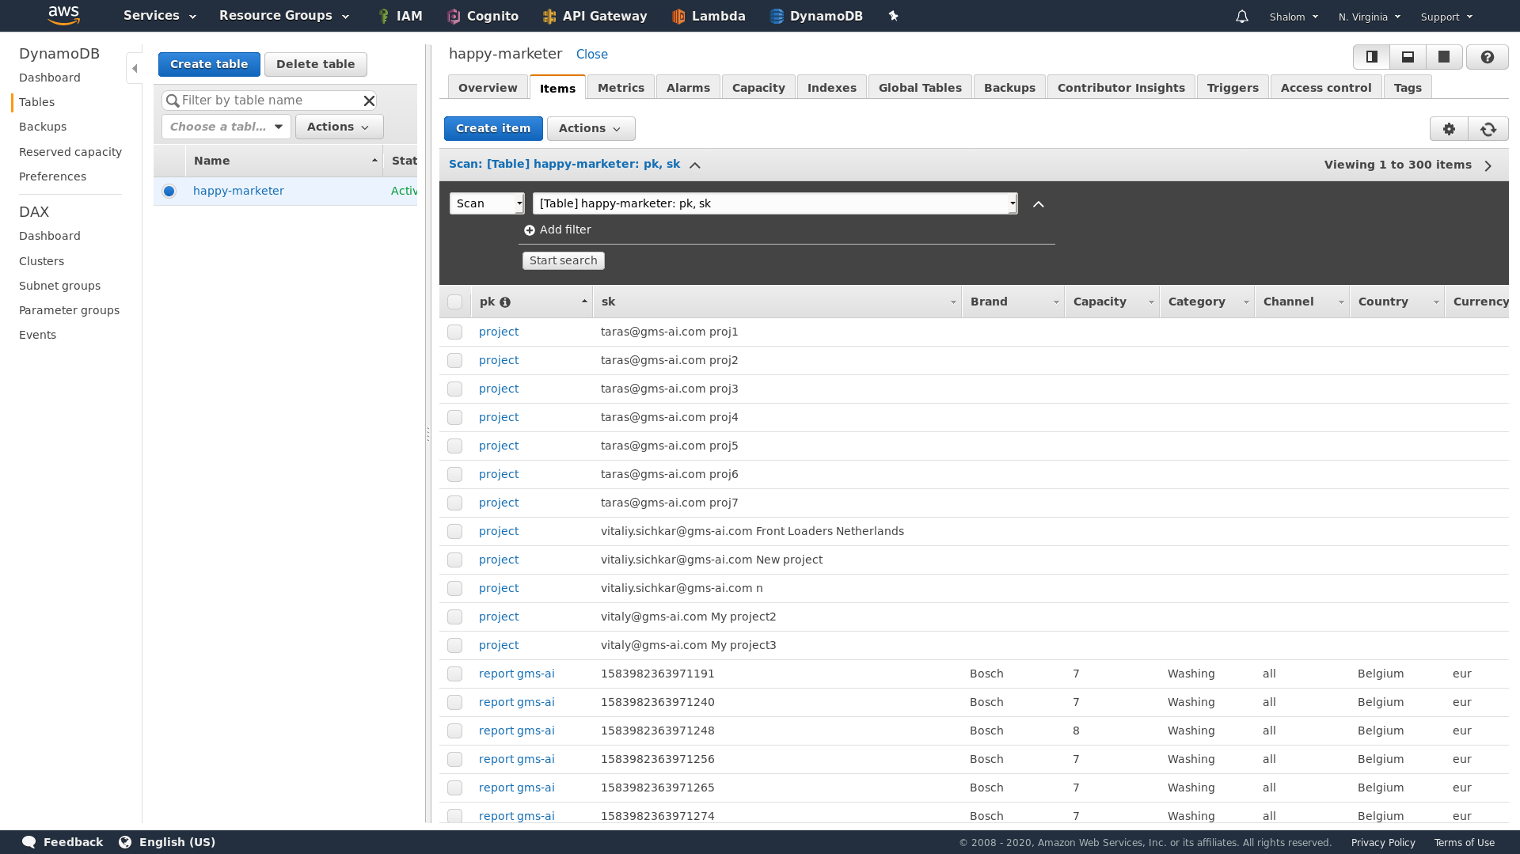Collapse the Scan: [Table] happy-marketer section
The height and width of the screenshot is (854, 1520).
coord(695,165)
